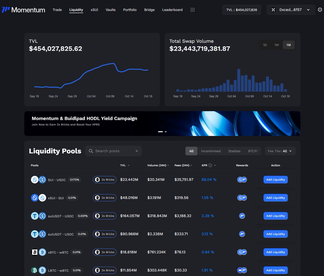Click the LBTC - wBTC token pair icon

coord(39,270)
